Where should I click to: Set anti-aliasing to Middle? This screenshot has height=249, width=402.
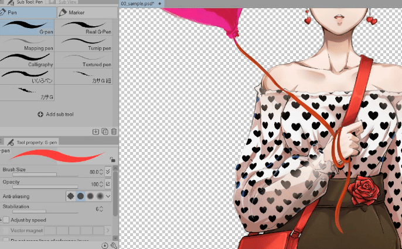click(90, 196)
